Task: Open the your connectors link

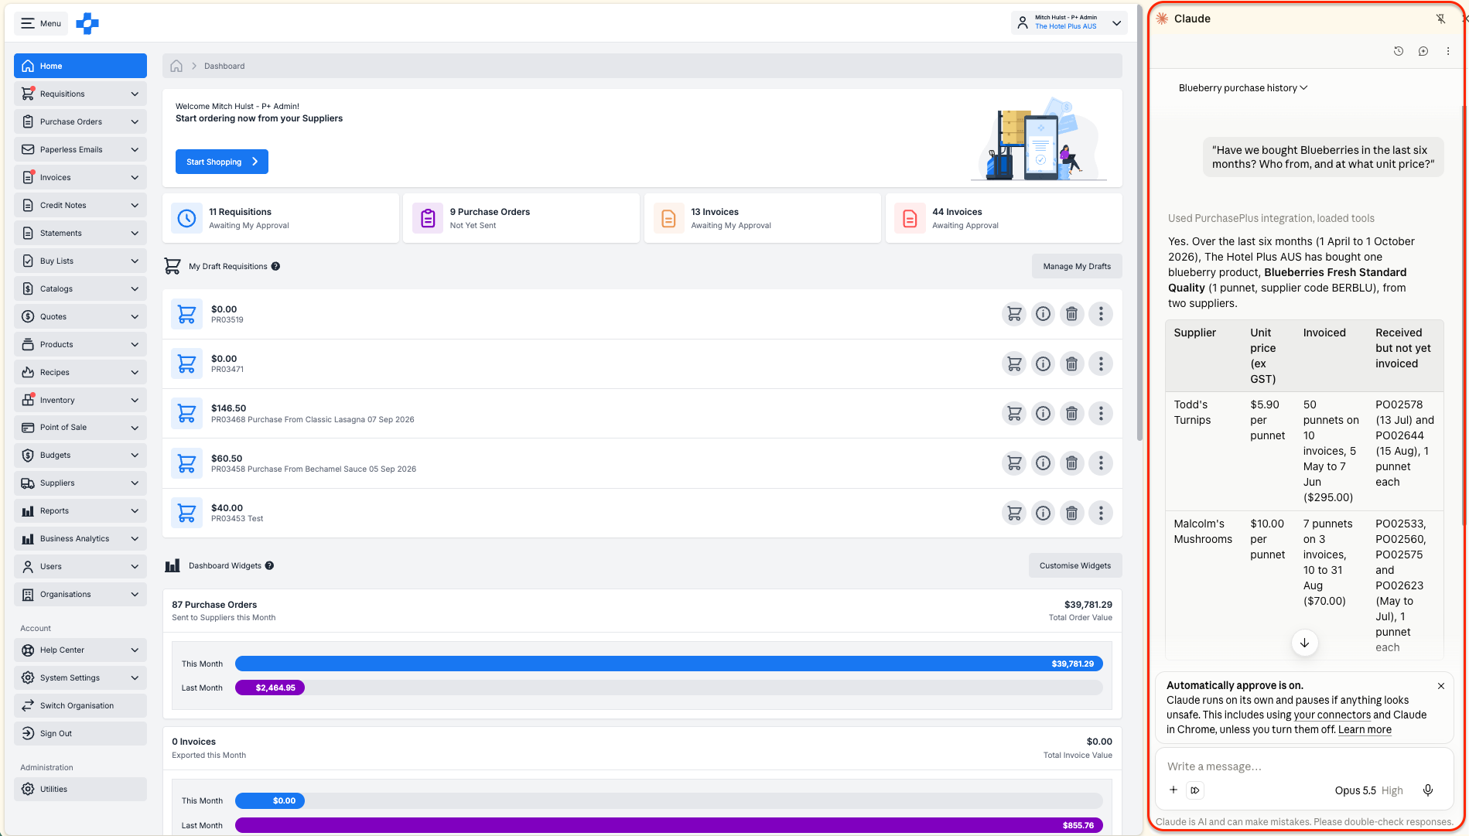Action: coord(1332,715)
